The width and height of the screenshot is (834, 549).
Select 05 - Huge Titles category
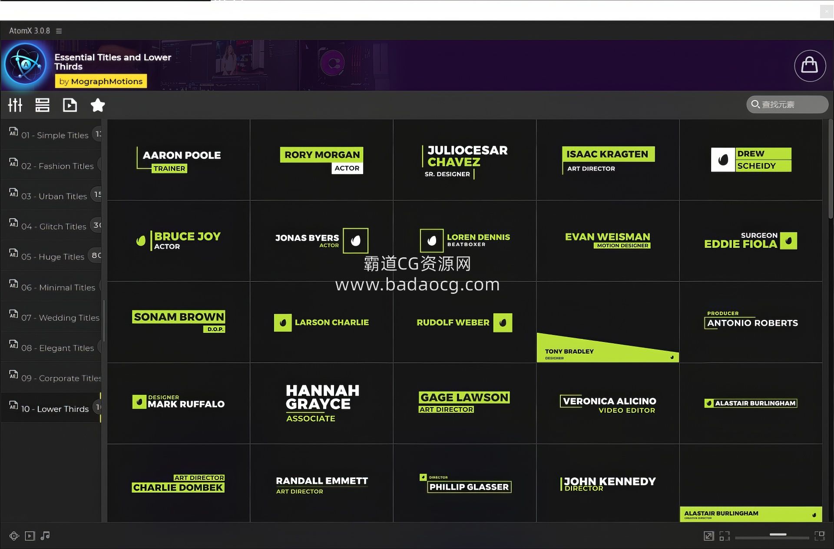[51, 256]
